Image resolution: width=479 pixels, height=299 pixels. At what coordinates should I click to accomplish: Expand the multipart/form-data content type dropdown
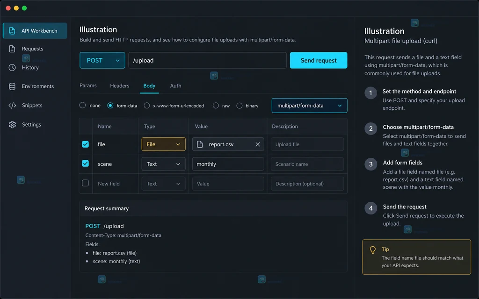[x=310, y=106]
